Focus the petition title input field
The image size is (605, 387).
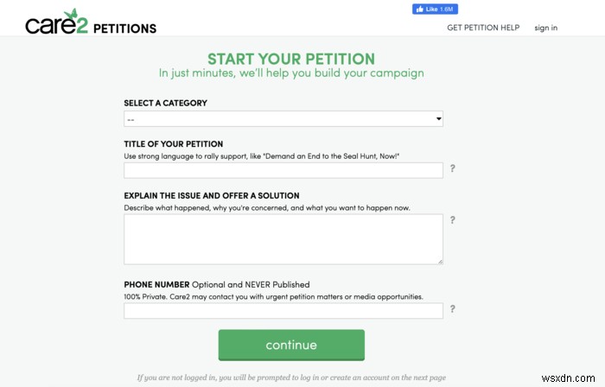[283, 169]
